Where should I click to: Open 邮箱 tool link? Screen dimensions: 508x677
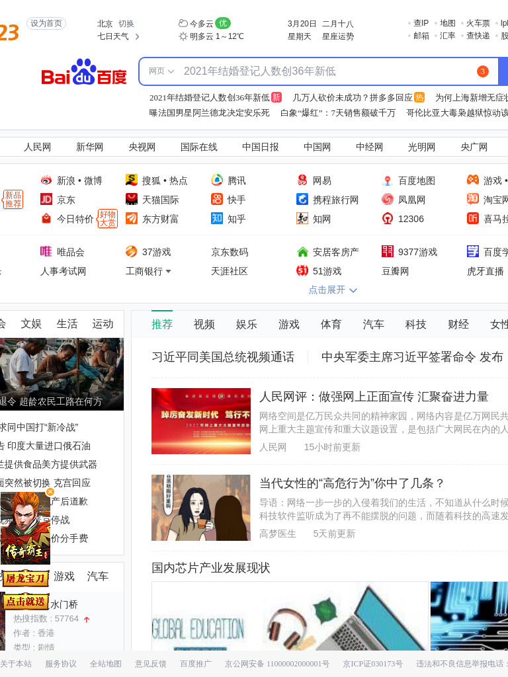(421, 36)
